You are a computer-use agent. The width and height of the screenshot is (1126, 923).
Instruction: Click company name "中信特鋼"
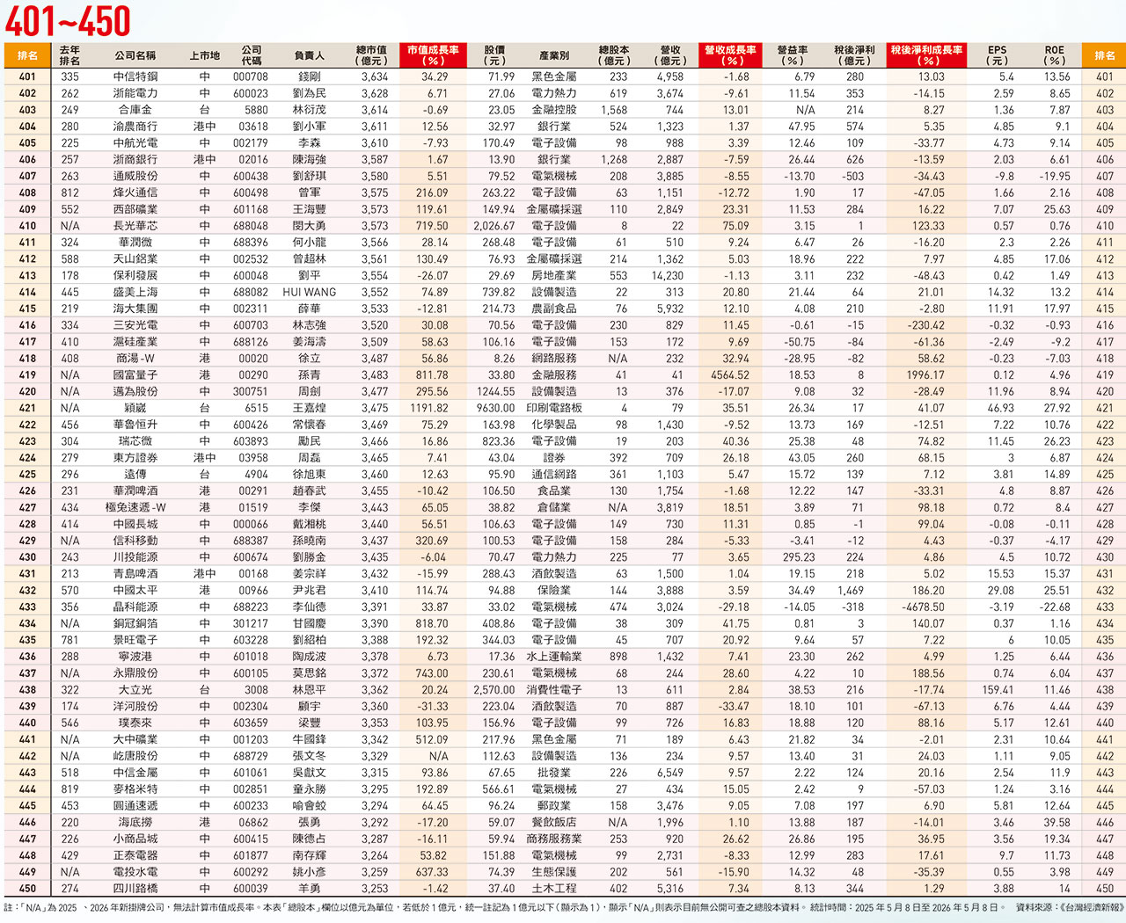[135, 76]
